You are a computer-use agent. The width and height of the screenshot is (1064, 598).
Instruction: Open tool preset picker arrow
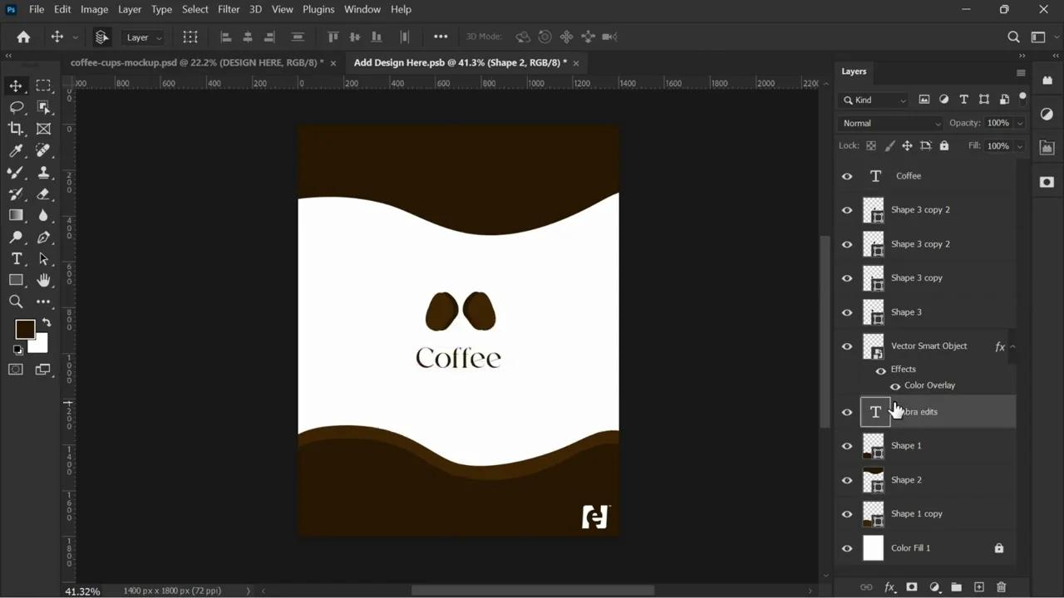[76, 37]
